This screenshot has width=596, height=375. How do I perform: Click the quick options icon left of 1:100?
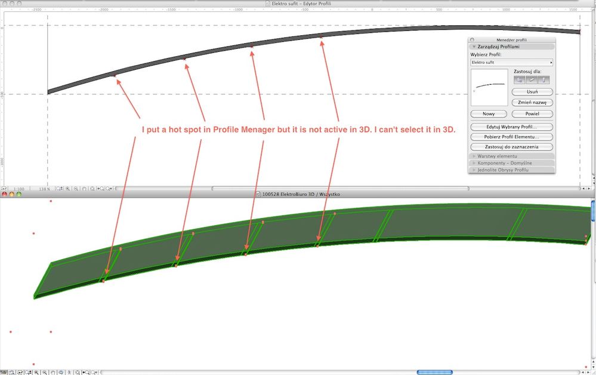click(x=4, y=189)
